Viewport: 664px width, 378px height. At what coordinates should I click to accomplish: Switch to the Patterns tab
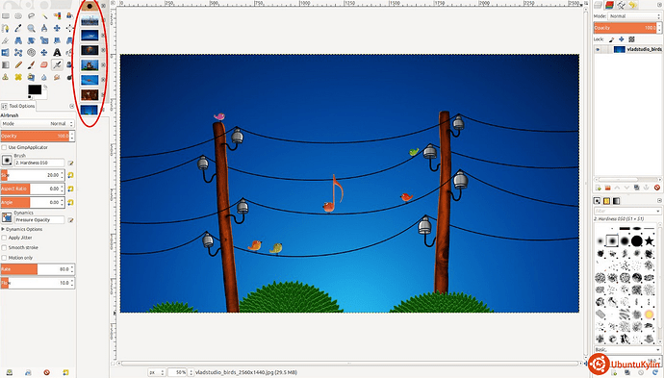click(x=606, y=201)
